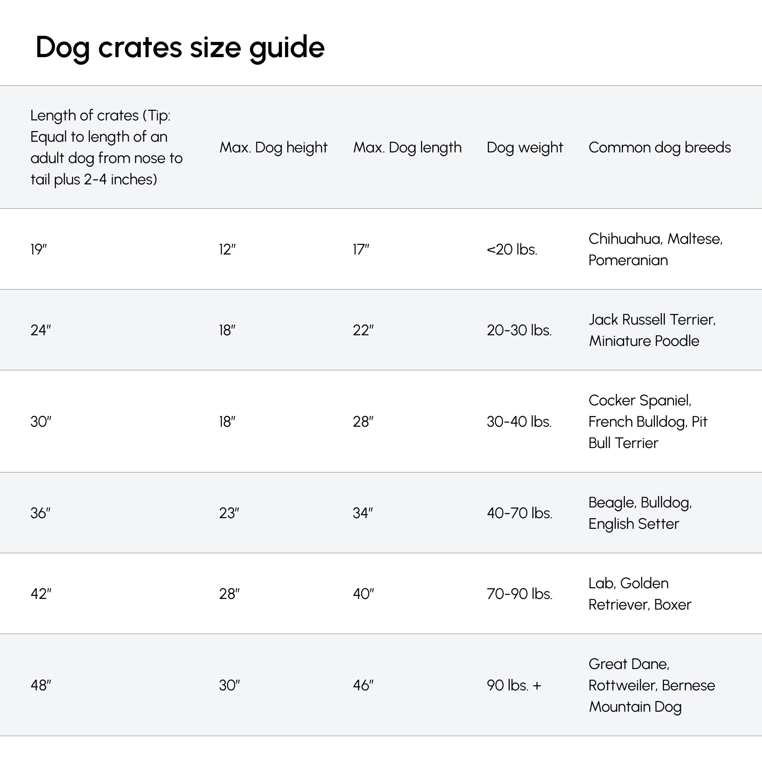Click 'Great Dane, Rottweiler' breeds cell

coord(651,685)
